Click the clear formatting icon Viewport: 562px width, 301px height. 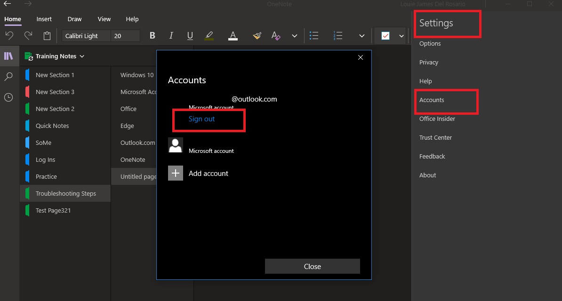pyautogui.click(x=276, y=35)
